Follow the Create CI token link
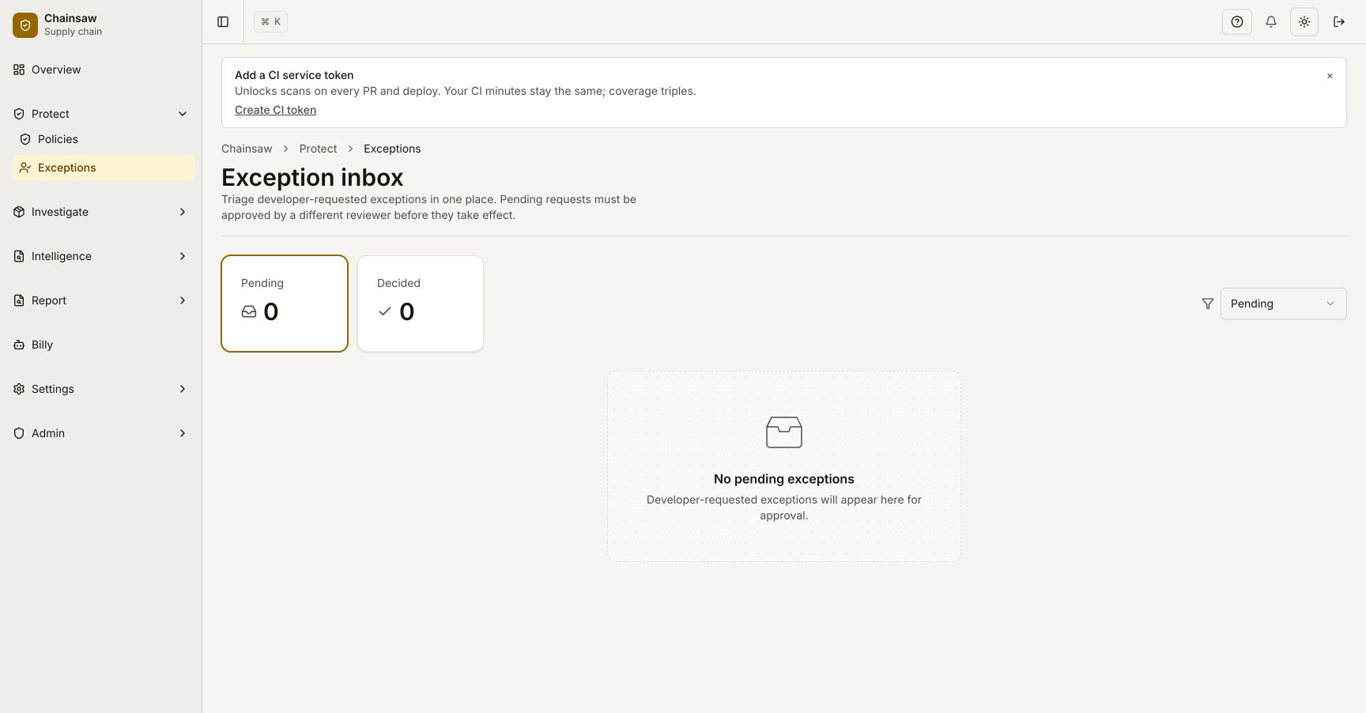This screenshot has height=713, width=1366. pyautogui.click(x=275, y=110)
